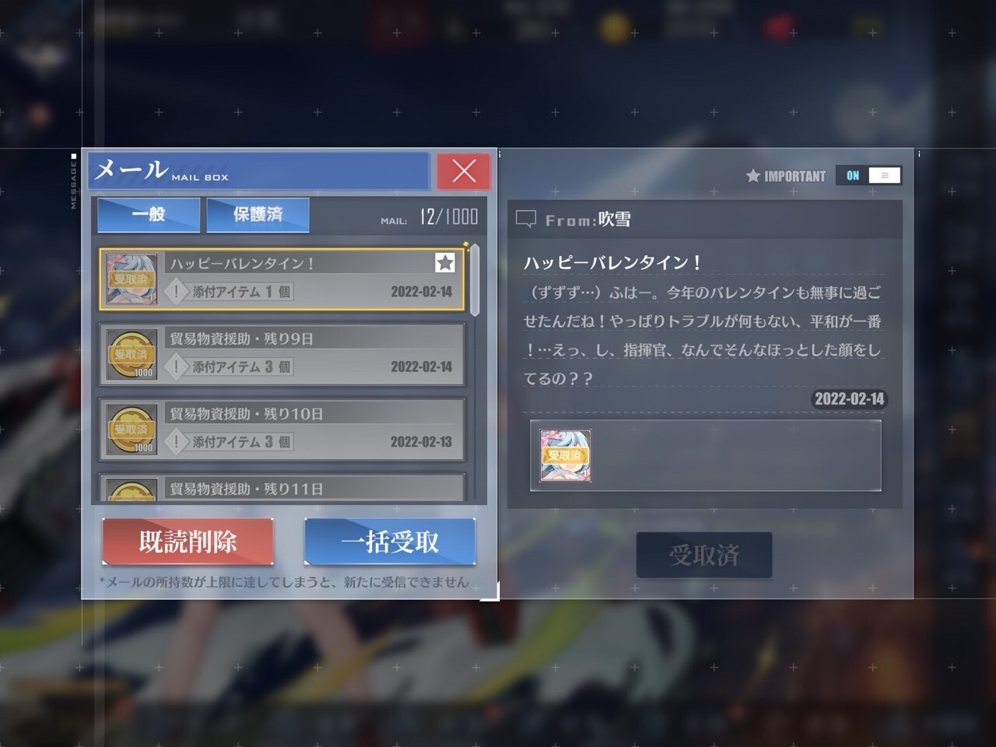Click coin icon of 残り10日 mail

[x=131, y=430]
